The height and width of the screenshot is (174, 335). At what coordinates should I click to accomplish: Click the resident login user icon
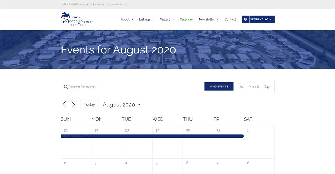245,19
